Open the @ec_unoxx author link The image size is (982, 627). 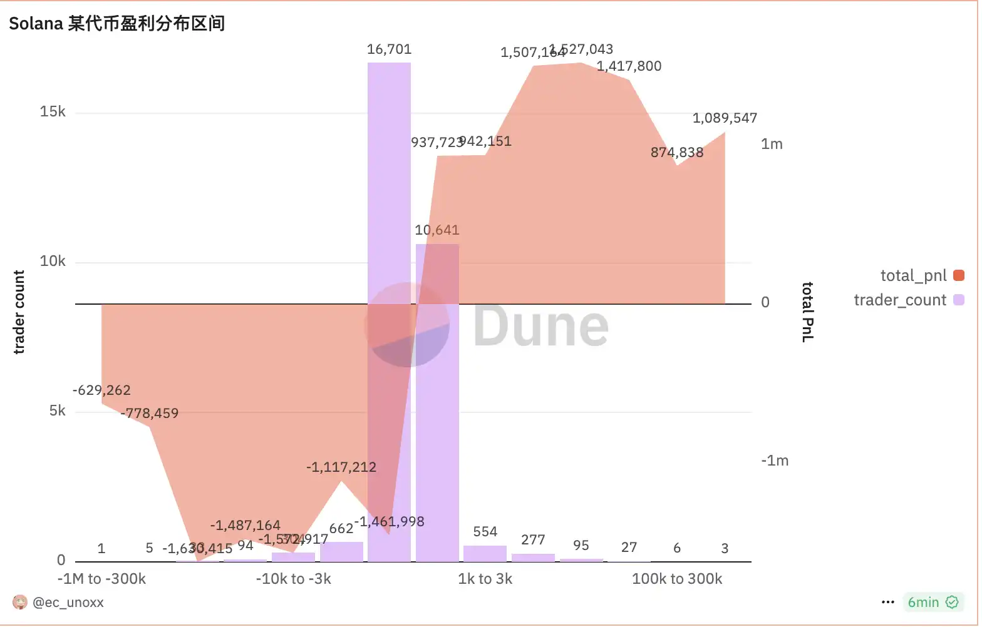point(68,603)
